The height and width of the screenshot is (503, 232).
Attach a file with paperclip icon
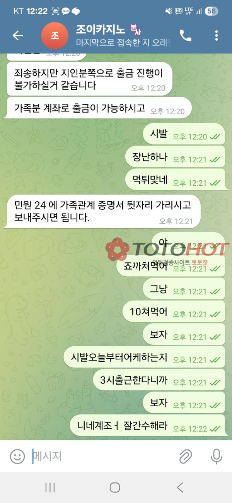[x=186, y=457]
